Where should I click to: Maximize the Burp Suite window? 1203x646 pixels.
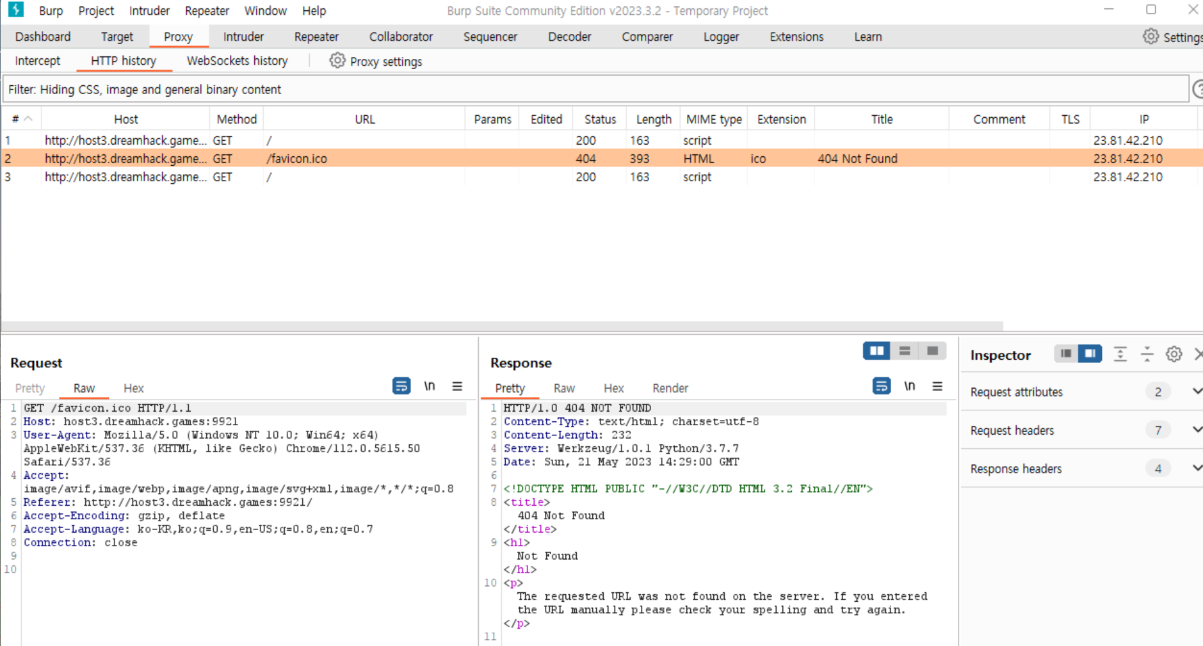click(1151, 10)
